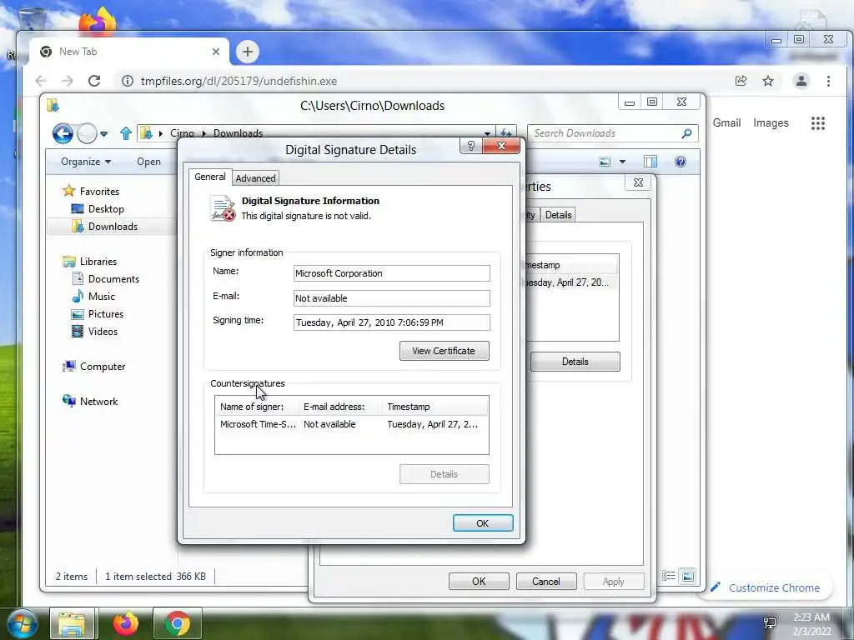854x640 pixels.
Task: Select the General tab in signature details
Action: pos(210,177)
